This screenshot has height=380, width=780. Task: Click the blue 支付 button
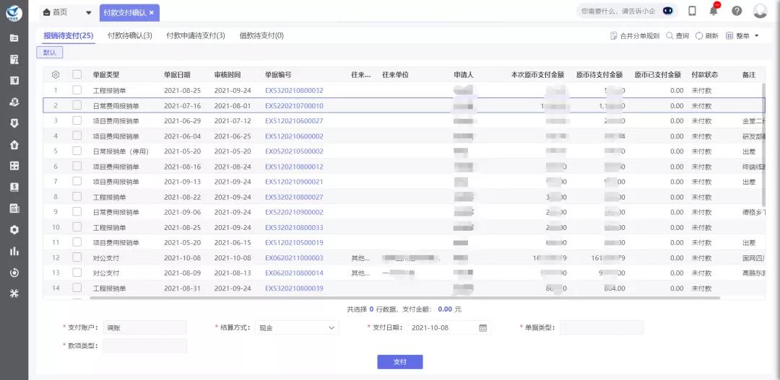399,362
